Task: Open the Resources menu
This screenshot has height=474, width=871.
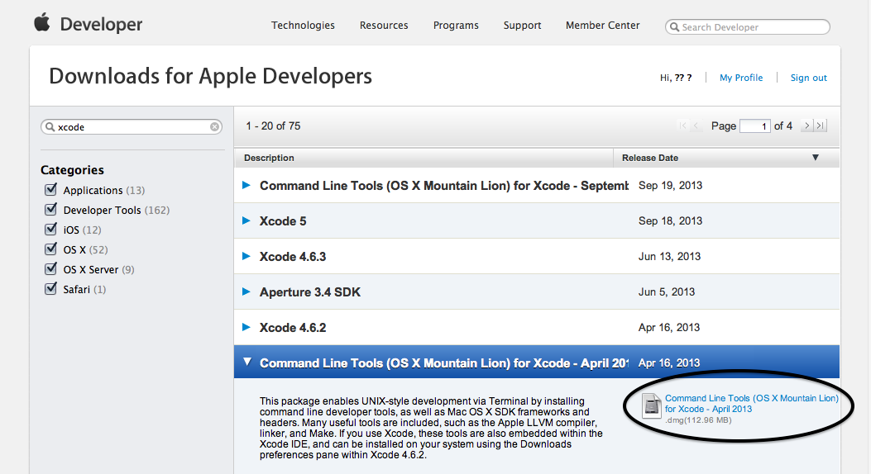Action: pyautogui.click(x=384, y=26)
